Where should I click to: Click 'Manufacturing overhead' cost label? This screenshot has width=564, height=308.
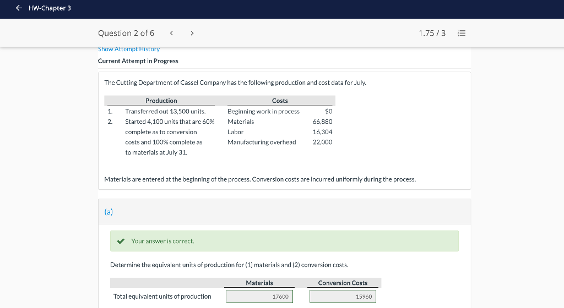pos(262,142)
